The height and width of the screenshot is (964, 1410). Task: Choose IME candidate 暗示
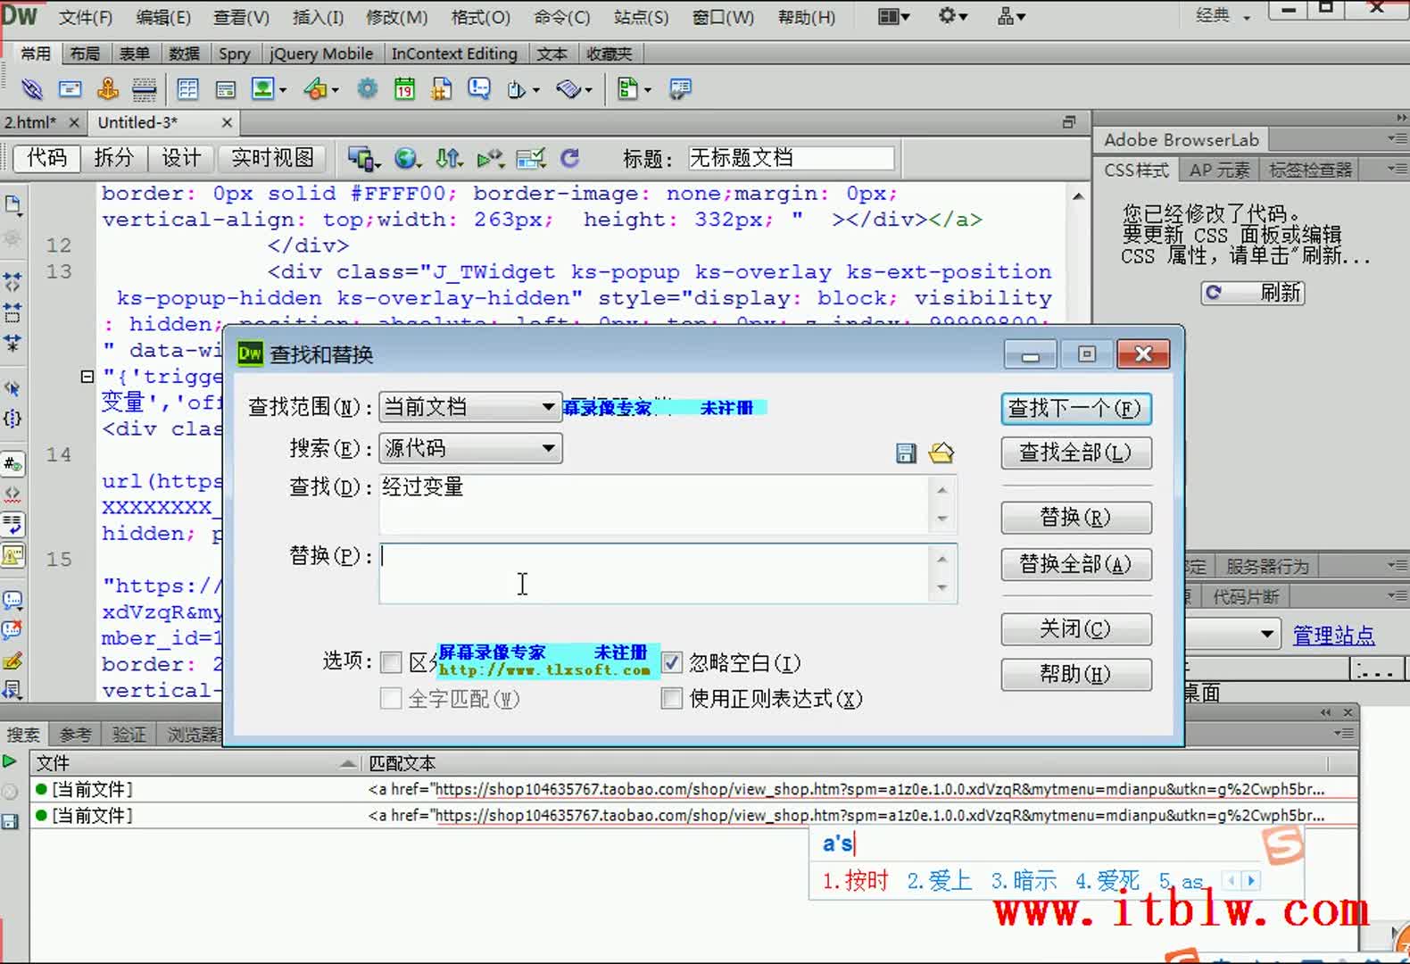1024,881
